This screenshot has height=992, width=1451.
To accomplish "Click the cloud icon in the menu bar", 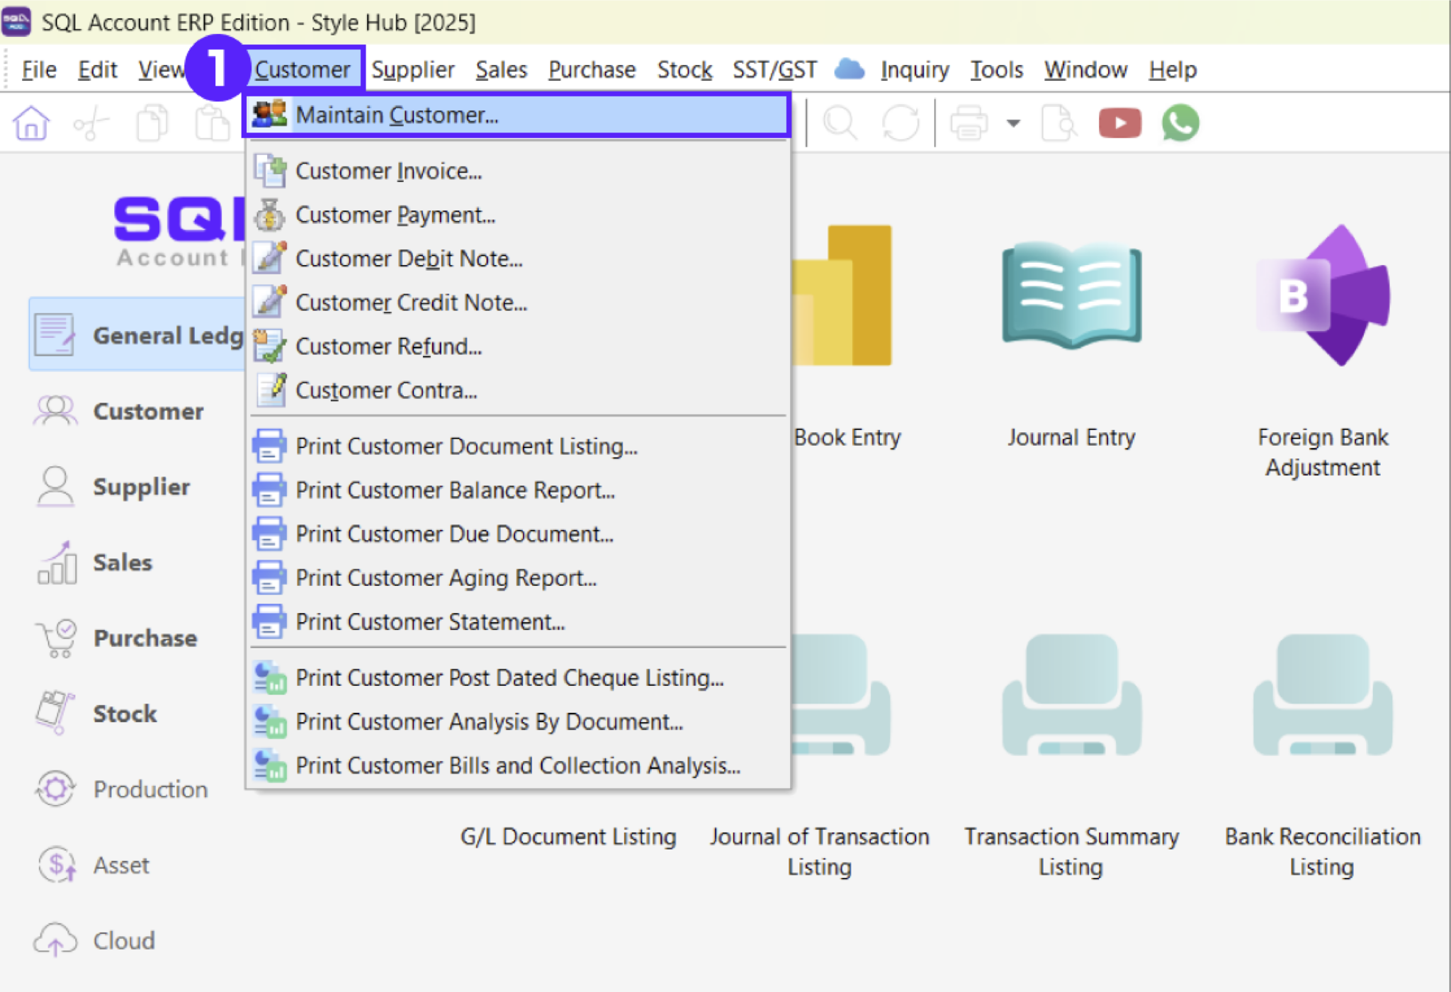I will (x=849, y=69).
